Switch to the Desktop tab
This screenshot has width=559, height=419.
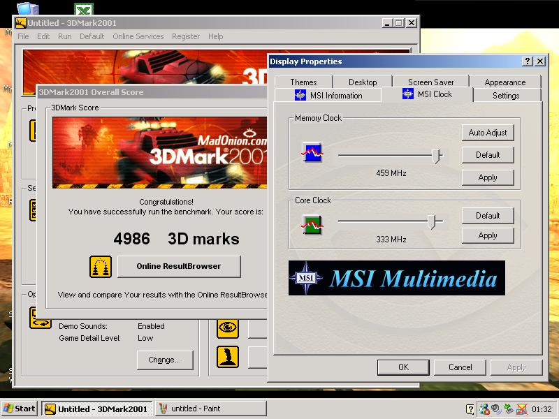pyautogui.click(x=363, y=82)
